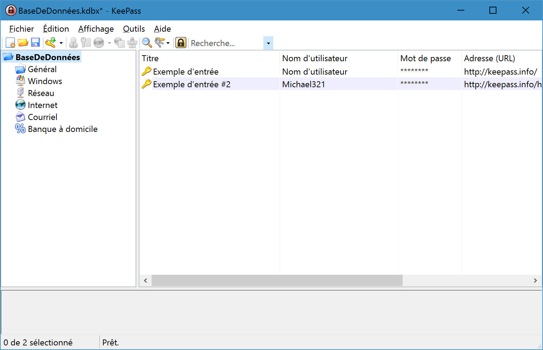Viewport: 543px width, 350px height.
Task: Click the Internet globe icon
Action: coord(20,105)
